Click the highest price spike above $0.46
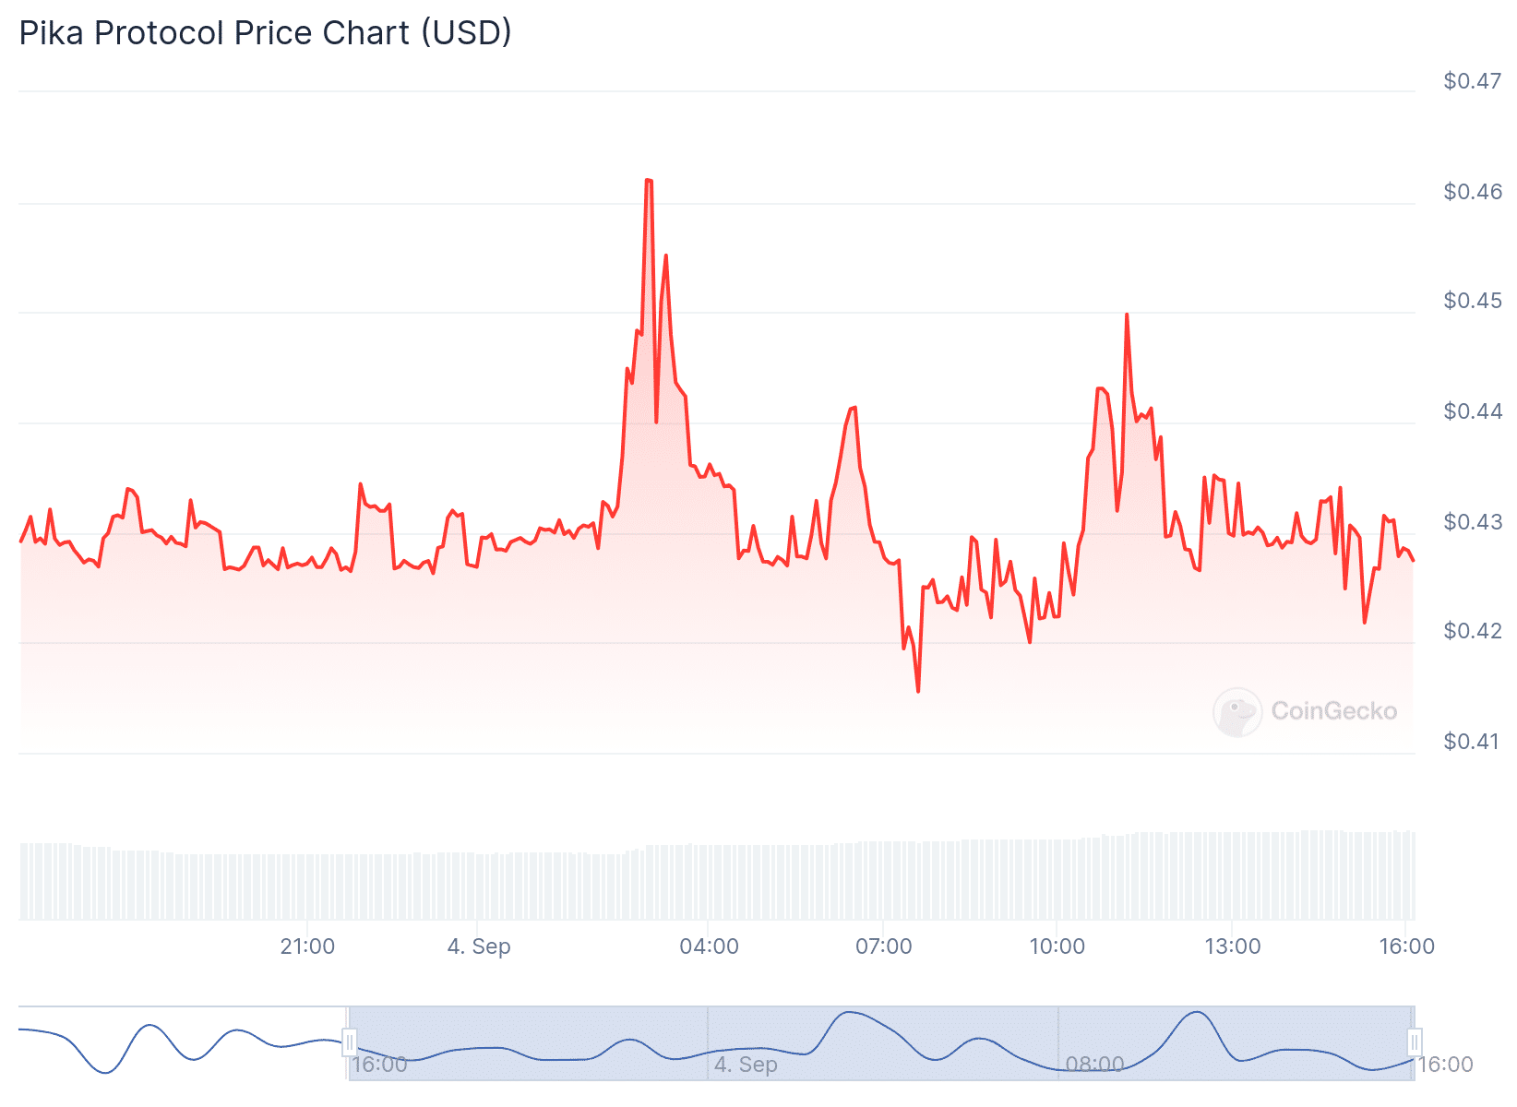 [649, 181]
